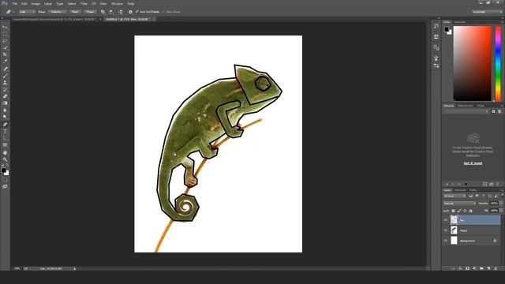Toggle pixel layer filter button
The width and height of the screenshot is (505, 284).
(x=470, y=196)
